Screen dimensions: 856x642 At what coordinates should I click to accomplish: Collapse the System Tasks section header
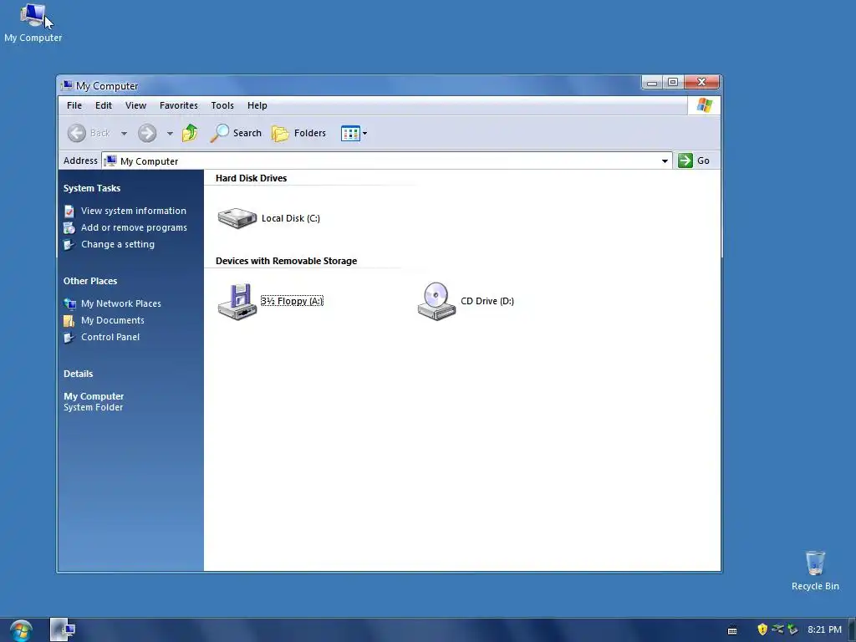click(92, 188)
